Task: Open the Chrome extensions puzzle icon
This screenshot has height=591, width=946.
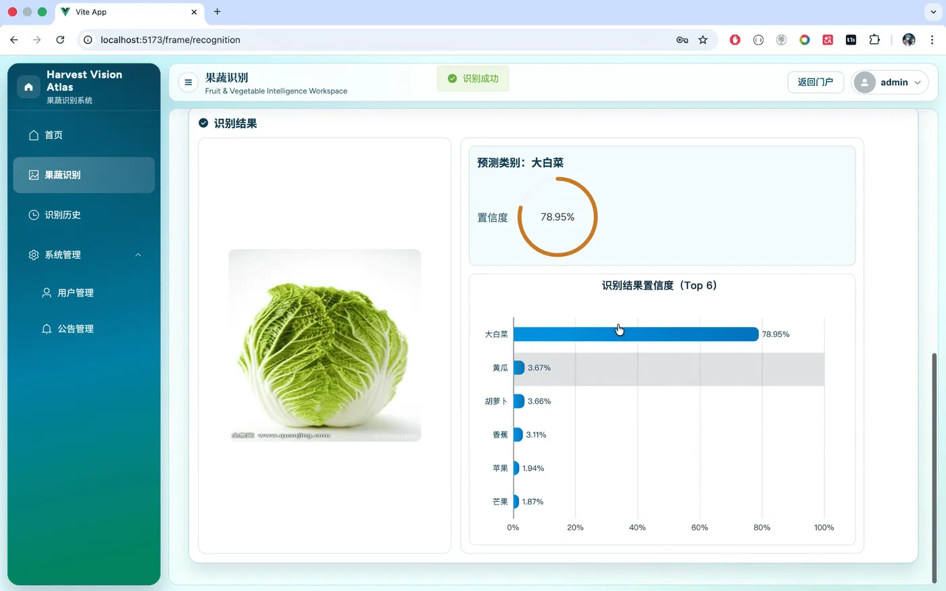Action: (x=874, y=40)
